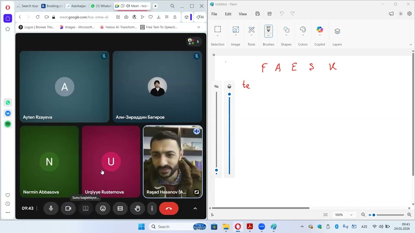Screen dimensions: 415x233
Task: Zoom out the Paint canvas
Action: point(363,215)
